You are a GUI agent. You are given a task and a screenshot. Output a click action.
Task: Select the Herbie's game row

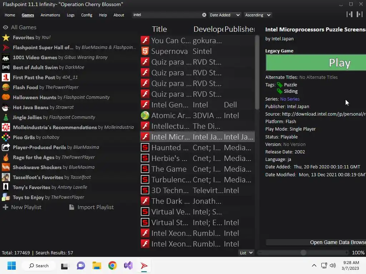point(197,158)
